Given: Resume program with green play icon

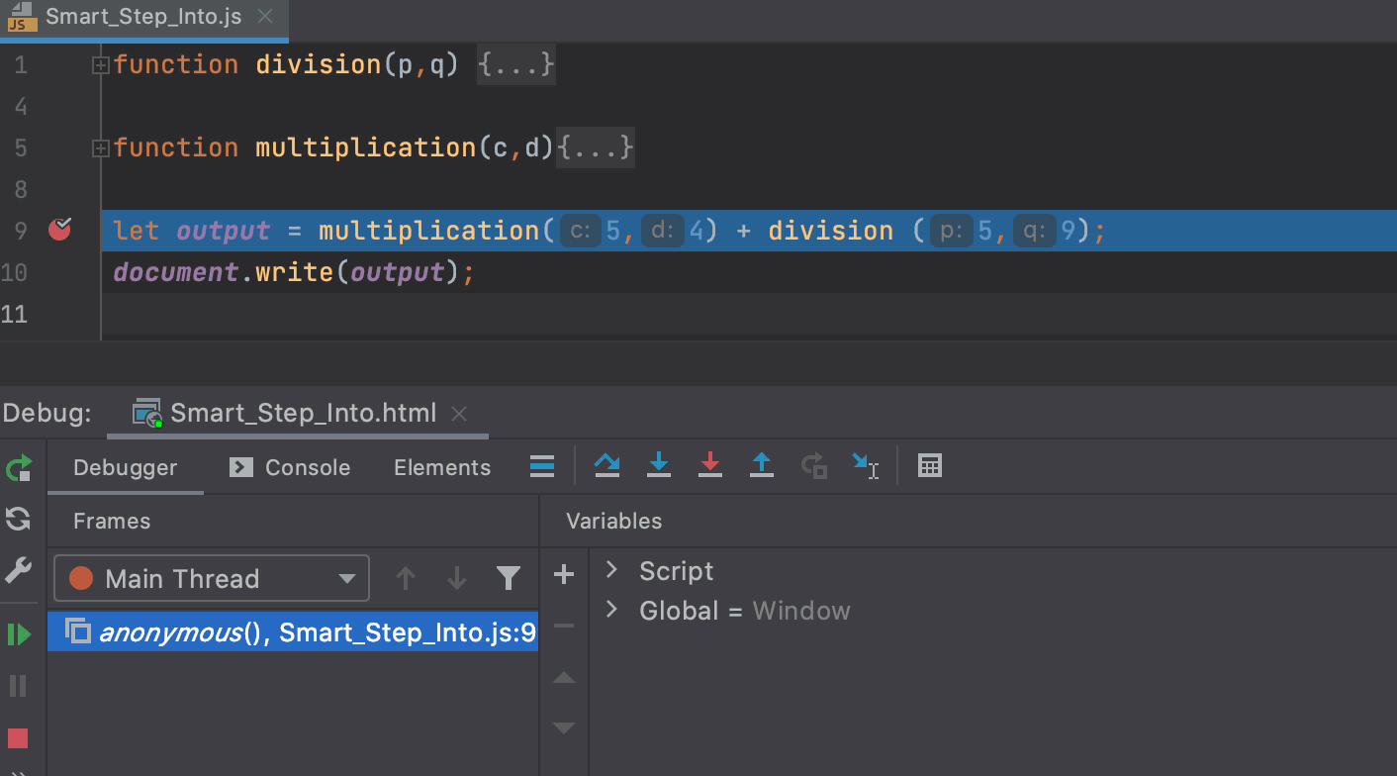Looking at the screenshot, I should pos(19,634).
